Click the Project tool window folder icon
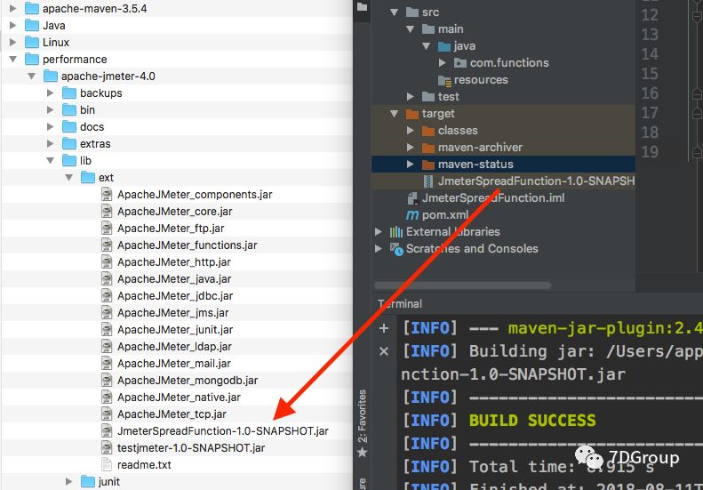 [x=363, y=7]
